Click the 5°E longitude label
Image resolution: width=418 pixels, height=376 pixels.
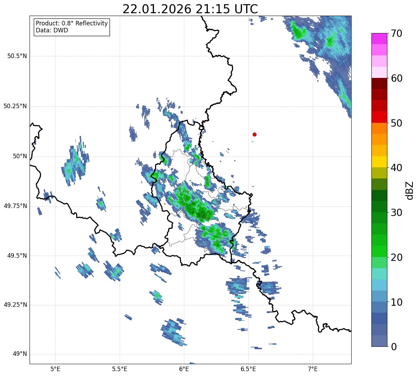(55, 369)
